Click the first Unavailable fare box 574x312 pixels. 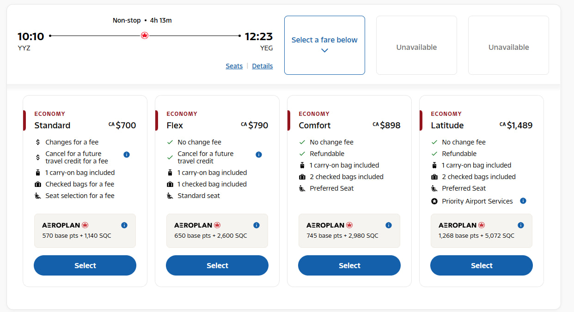pyautogui.click(x=416, y=45)
